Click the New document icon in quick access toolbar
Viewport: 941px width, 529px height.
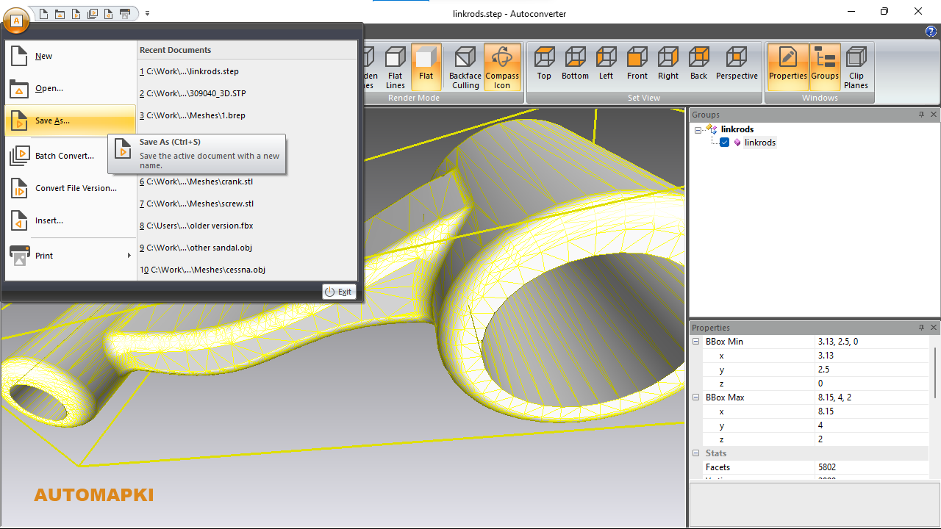[43, 13]
